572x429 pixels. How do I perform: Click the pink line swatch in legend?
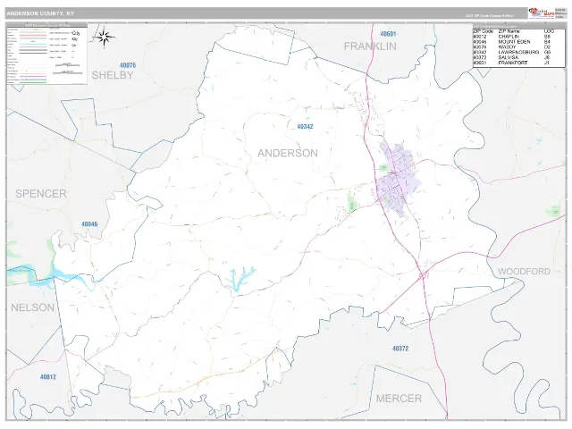[x=33, y=36]
